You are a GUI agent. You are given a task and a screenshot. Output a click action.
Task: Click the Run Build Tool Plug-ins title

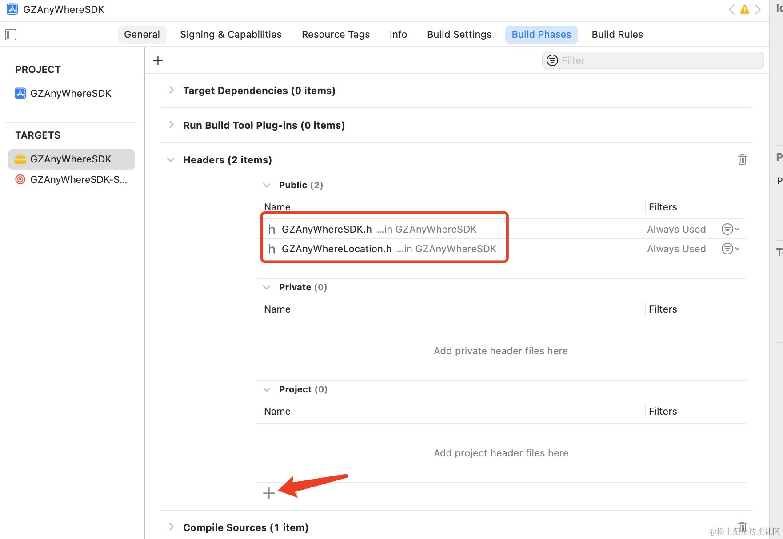tap(264, 125)
